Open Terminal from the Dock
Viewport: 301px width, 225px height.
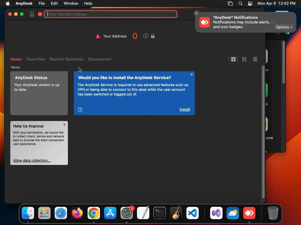click(x=160, y=213)
